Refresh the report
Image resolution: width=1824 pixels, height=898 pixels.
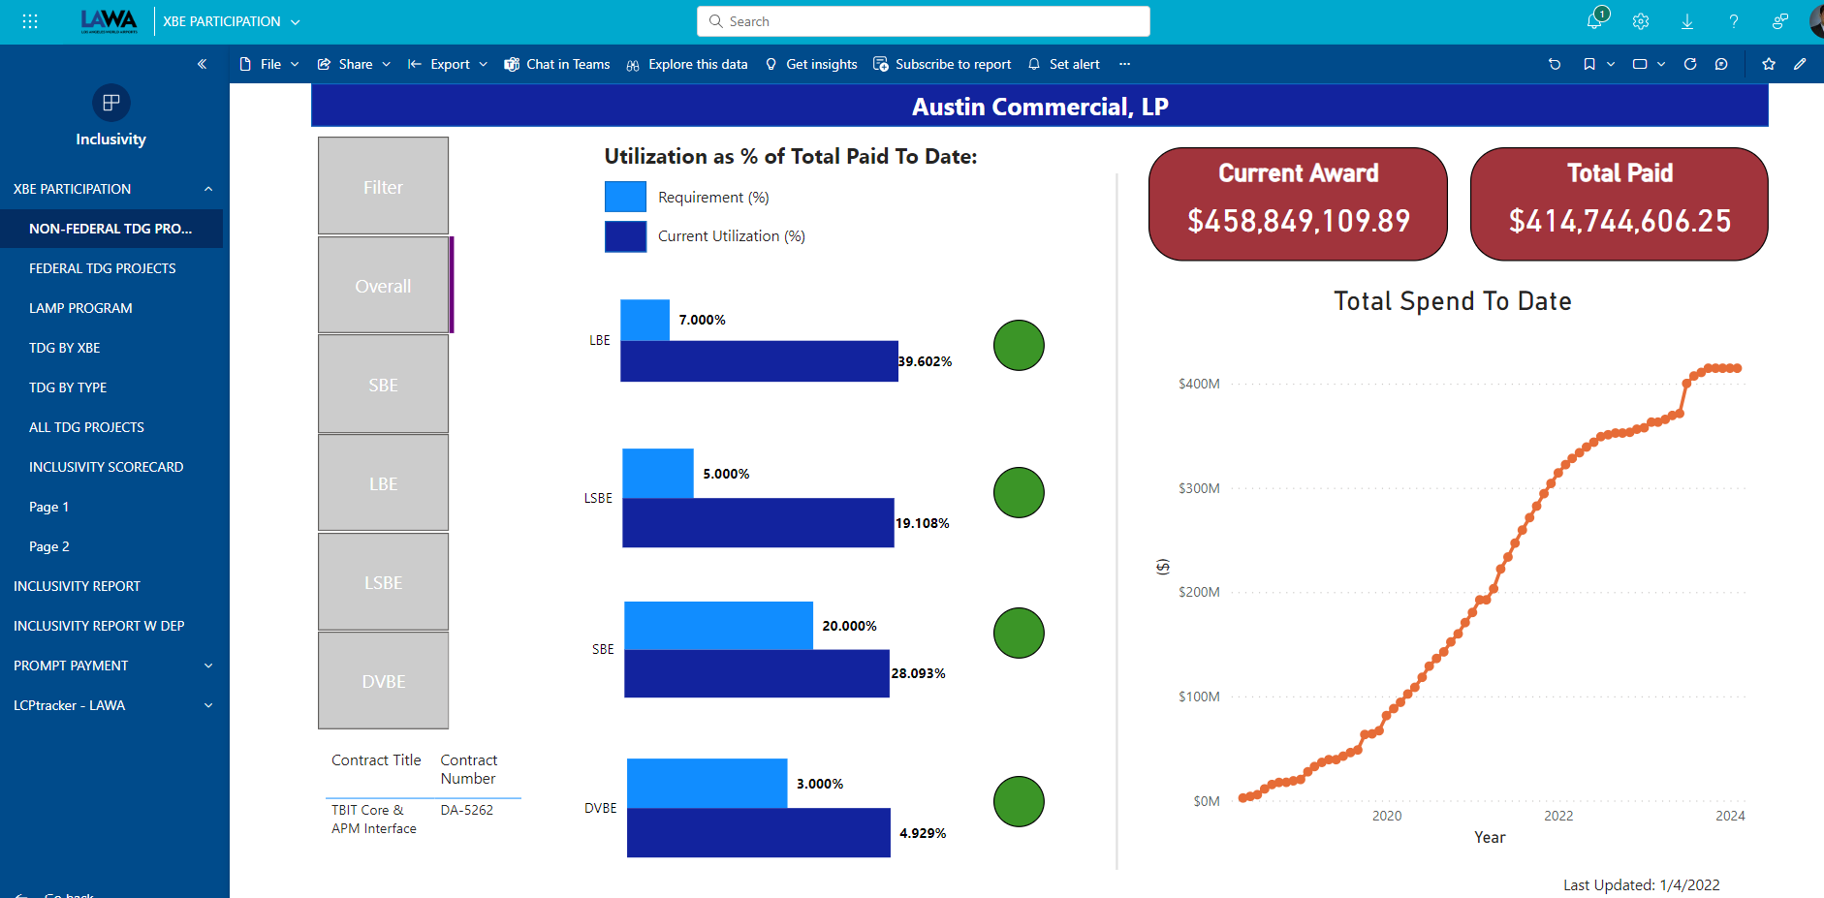[x=1690, y=64]
